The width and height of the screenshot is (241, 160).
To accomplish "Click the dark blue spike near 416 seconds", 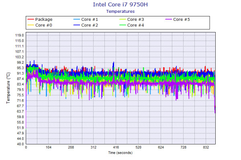I will pos(113,66).
